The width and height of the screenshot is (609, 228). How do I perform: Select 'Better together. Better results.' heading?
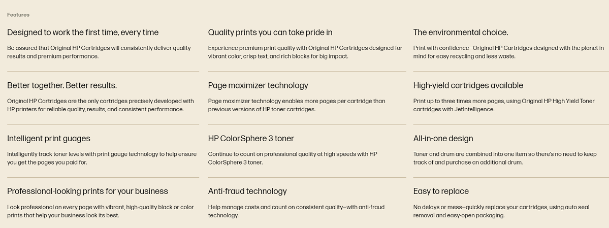62,85
